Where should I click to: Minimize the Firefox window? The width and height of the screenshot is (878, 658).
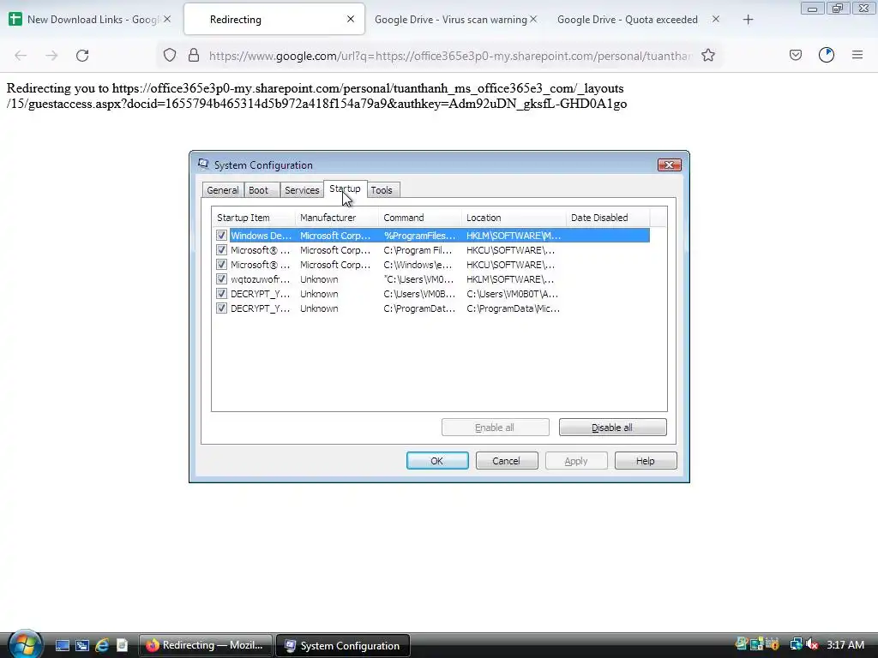(812, 9)
